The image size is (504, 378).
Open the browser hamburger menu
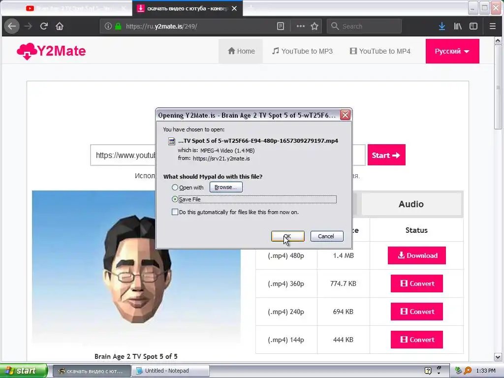tap(492, 27)
